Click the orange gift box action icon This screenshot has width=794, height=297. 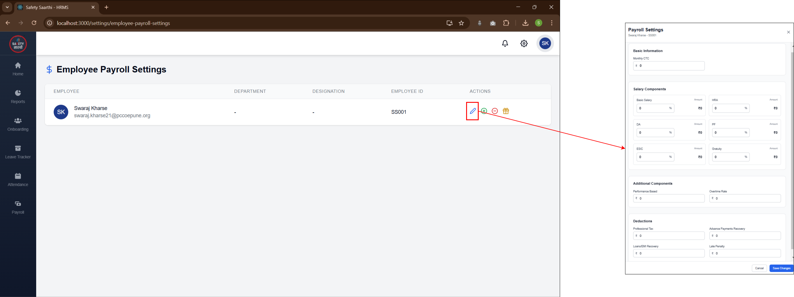click(x=506, y=111)
